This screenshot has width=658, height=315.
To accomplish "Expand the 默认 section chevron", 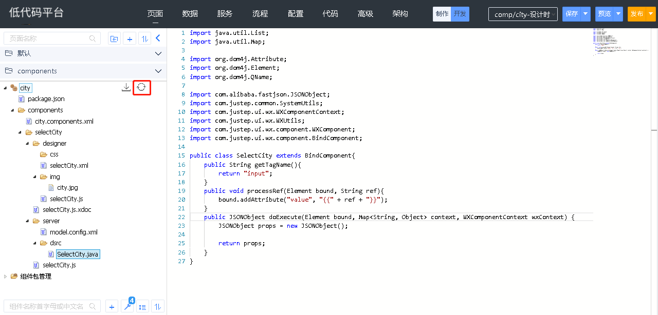I will 158,53.
